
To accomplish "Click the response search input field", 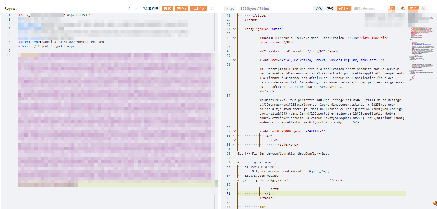I will 370,8.
